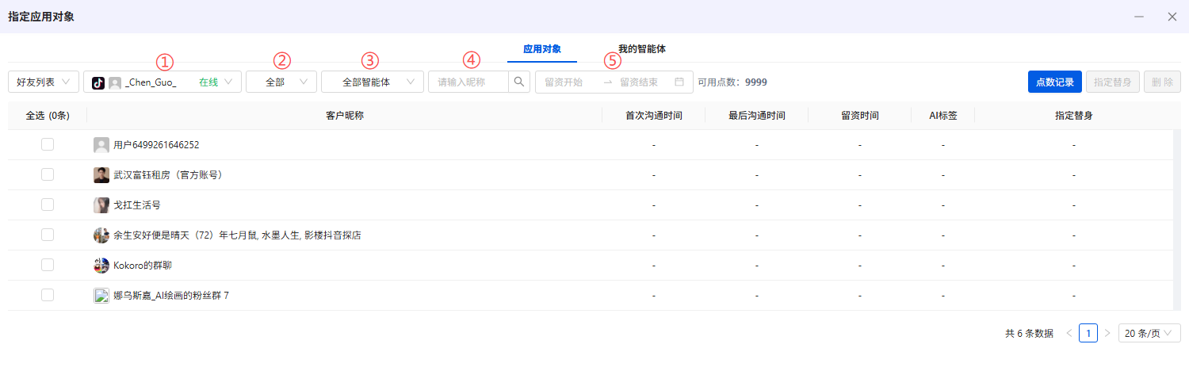Check the box for 武汉富钰租房（官方账号）
This screenshot has width=1189, height=371.
[48, 174]
